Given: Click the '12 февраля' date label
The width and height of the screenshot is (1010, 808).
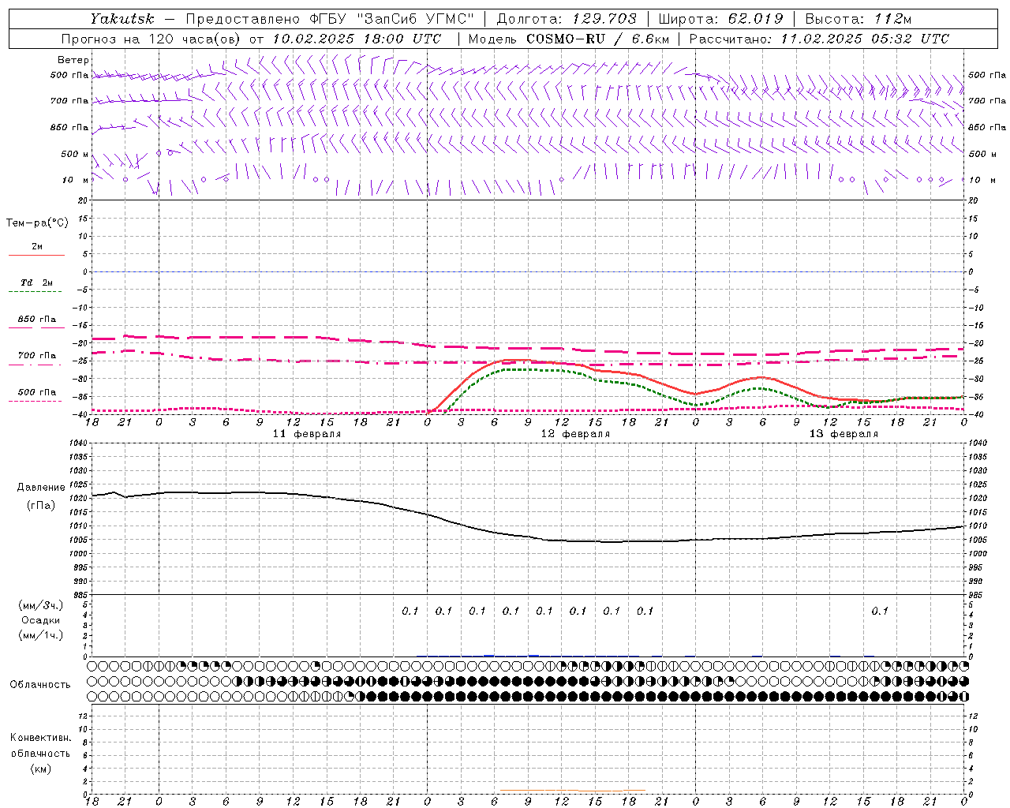Looking at the screenshot, I should click(x=575, y=434).
